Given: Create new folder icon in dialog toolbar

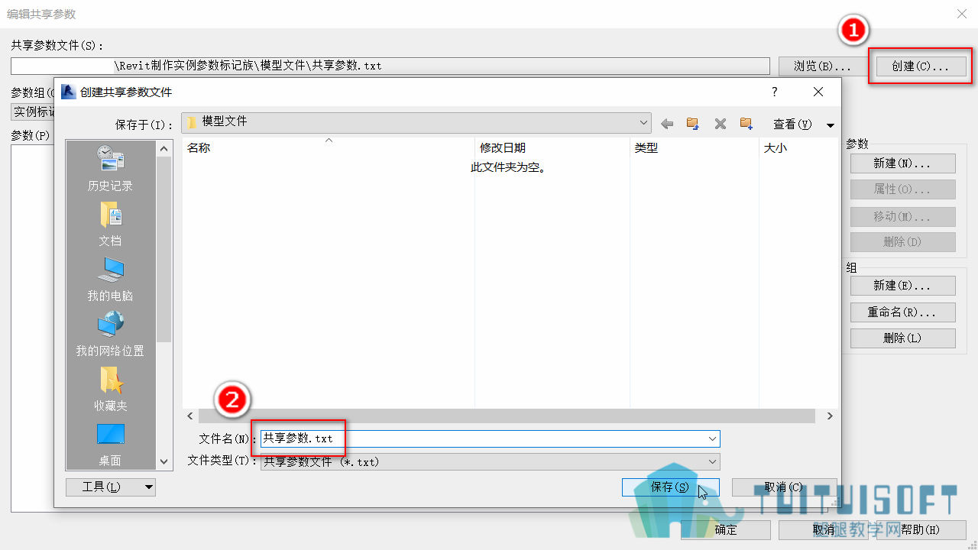Looking at the screenshot, I should (746, 124).
